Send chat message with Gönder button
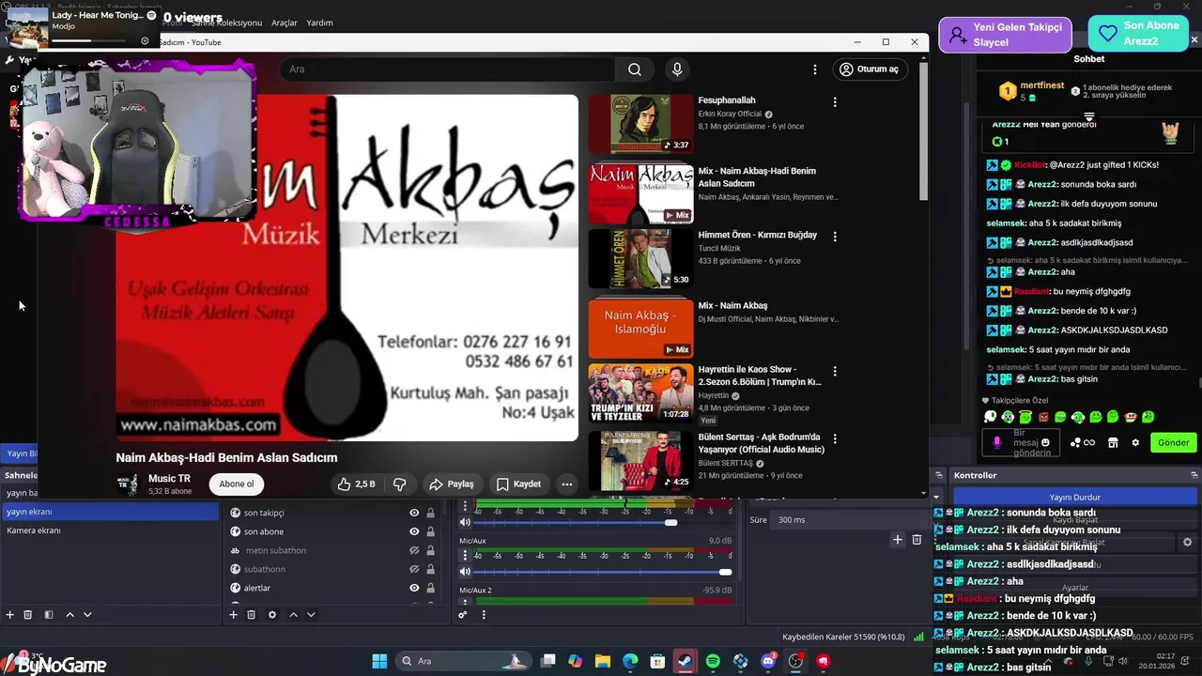 tap(1173, 442)
